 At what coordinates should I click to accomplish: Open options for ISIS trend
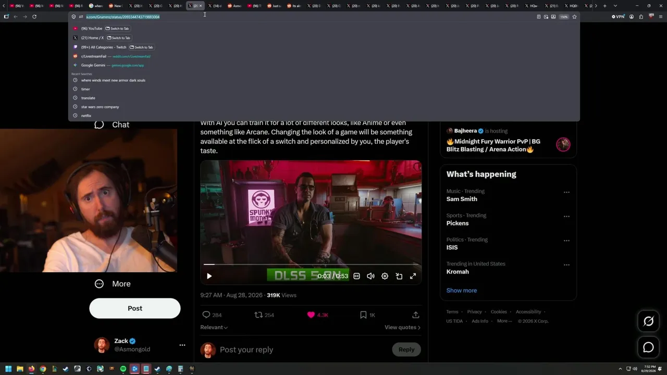566,241
